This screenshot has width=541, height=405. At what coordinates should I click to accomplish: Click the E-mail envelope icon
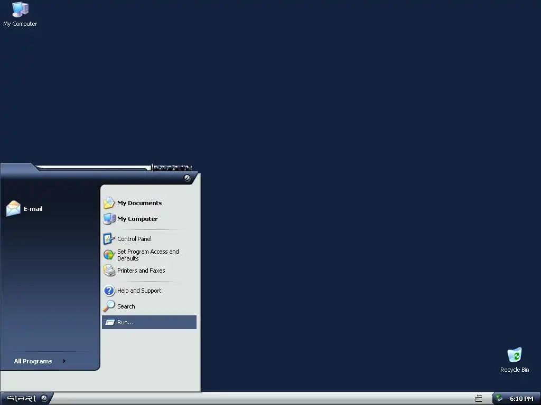click(x=13, y=208)
